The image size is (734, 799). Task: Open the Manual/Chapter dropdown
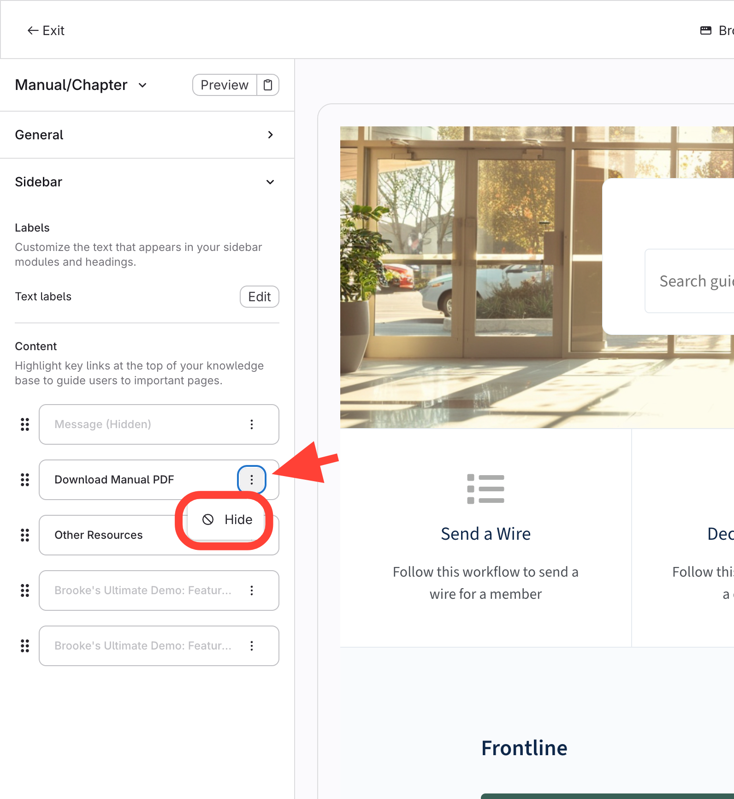pos(81,85)
